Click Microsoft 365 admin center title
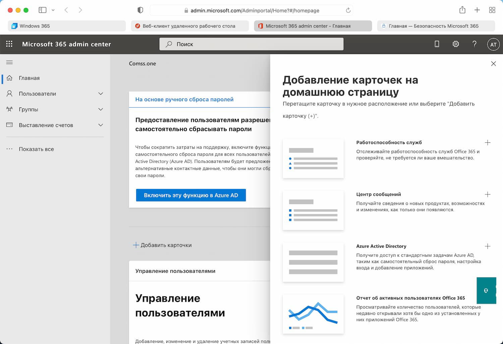The height and width of the screenshot is (344, 503). tap(66, 44)
